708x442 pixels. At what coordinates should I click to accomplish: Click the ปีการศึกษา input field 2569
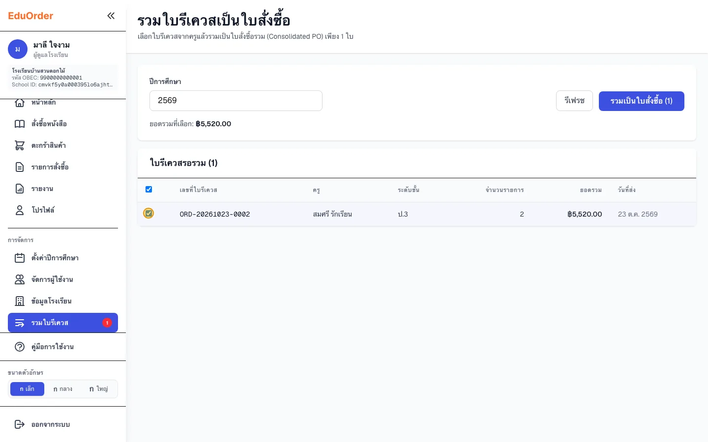[x=236, y=101]
